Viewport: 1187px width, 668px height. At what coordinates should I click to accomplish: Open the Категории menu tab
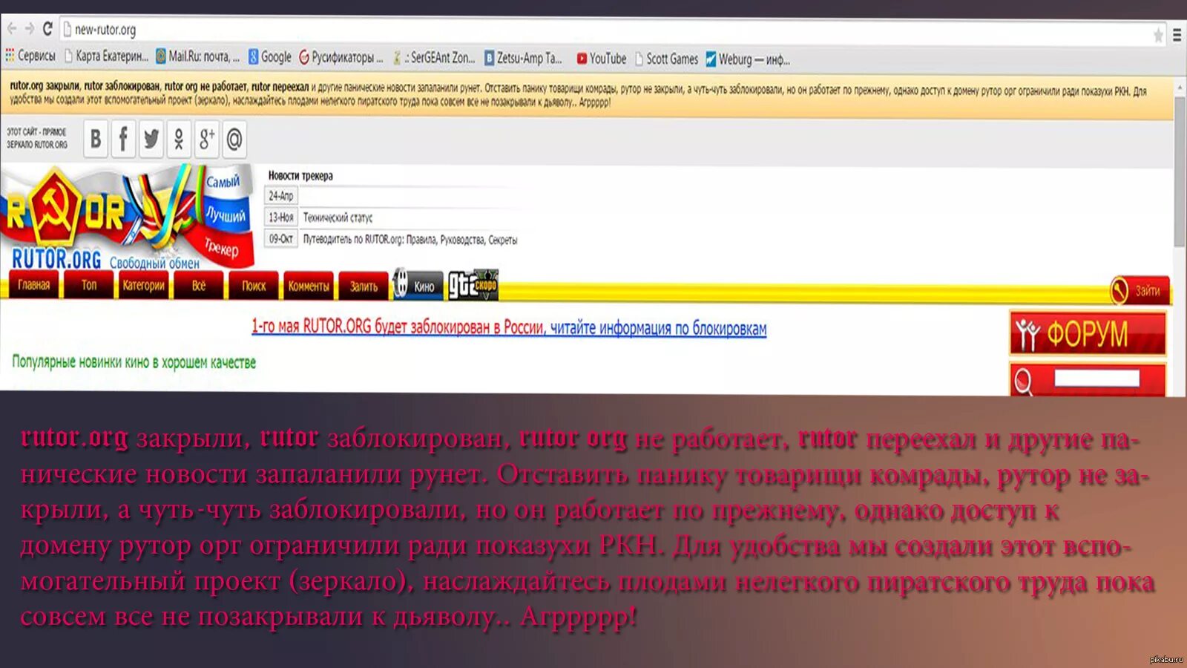[x=143, y=286]
